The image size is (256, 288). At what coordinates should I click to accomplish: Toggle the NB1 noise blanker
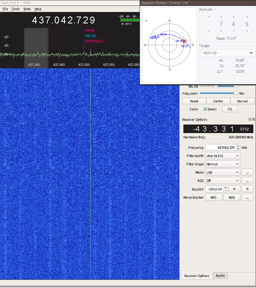(x=214, y=197)
